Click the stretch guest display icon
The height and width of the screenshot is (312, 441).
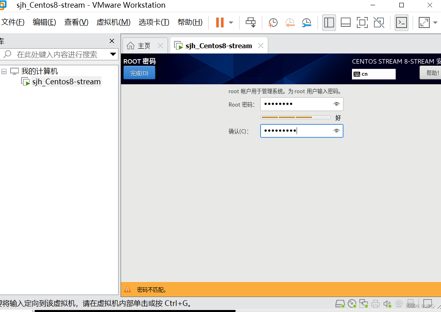424,23
